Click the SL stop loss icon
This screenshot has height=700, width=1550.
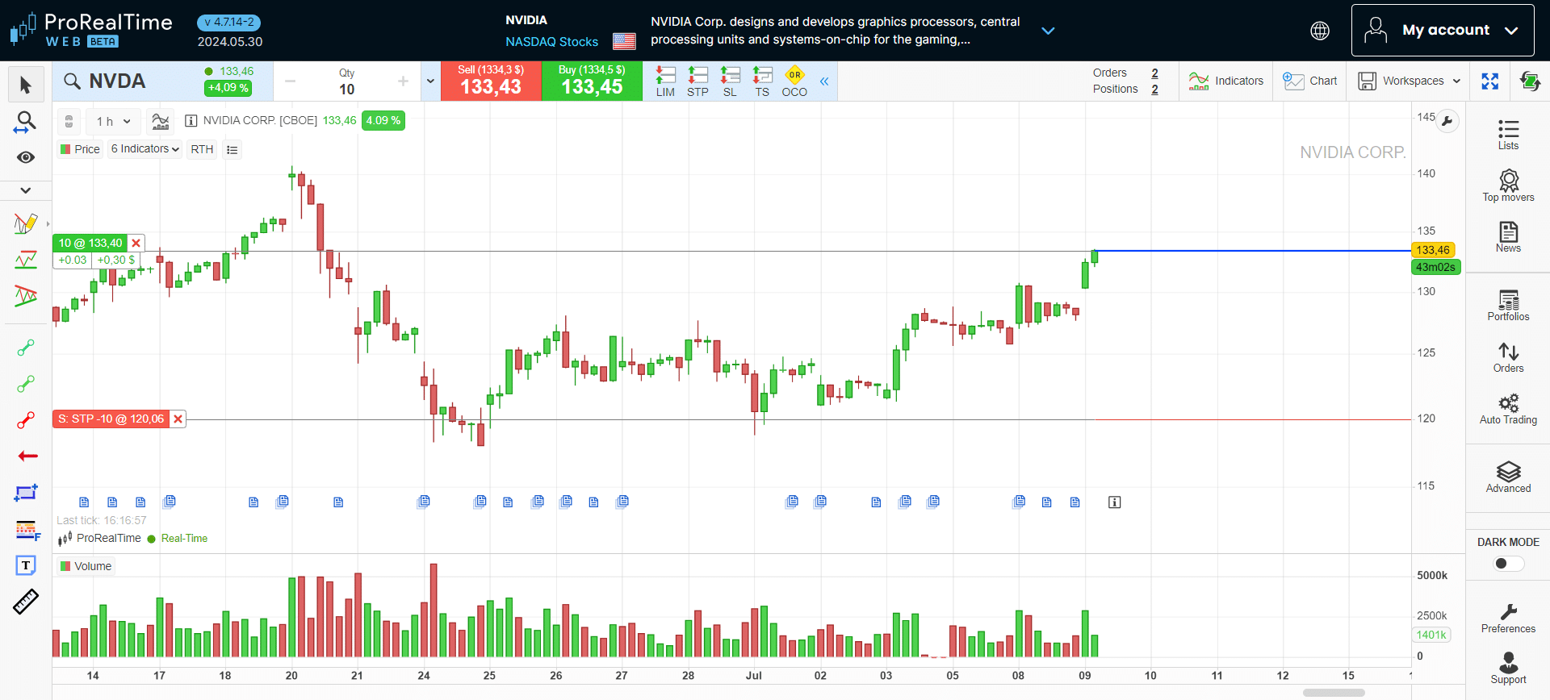730,81
